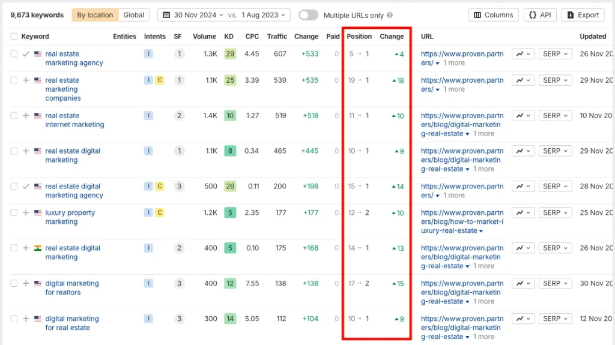This screenshot has height=345, width=615.
Task: Open the trend chart dropdown for digital marketing for real estate
Action: pos(523,319)
